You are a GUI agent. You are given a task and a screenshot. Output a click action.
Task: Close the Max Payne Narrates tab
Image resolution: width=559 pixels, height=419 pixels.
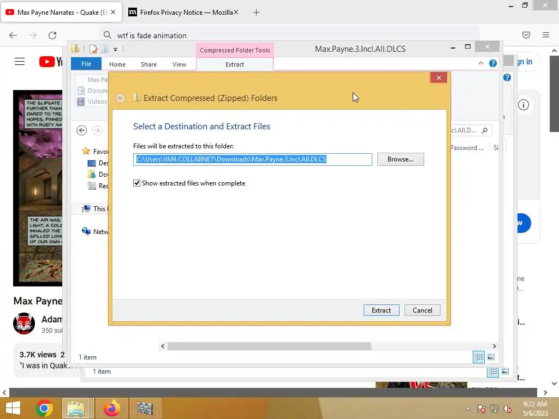coord(113,12)
